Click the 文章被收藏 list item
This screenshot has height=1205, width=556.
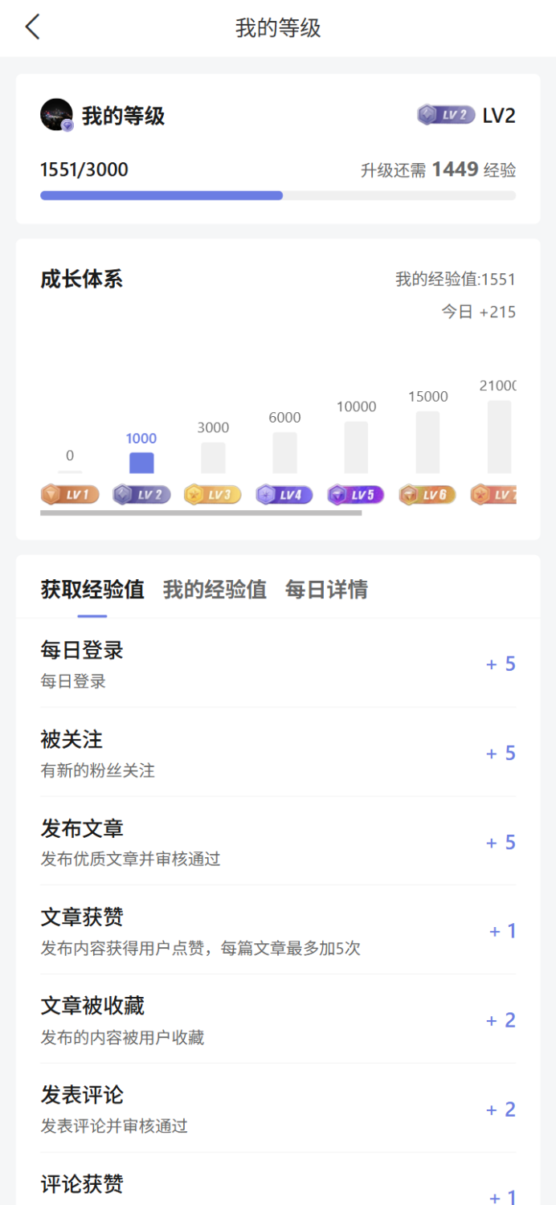coord(278,1020)
